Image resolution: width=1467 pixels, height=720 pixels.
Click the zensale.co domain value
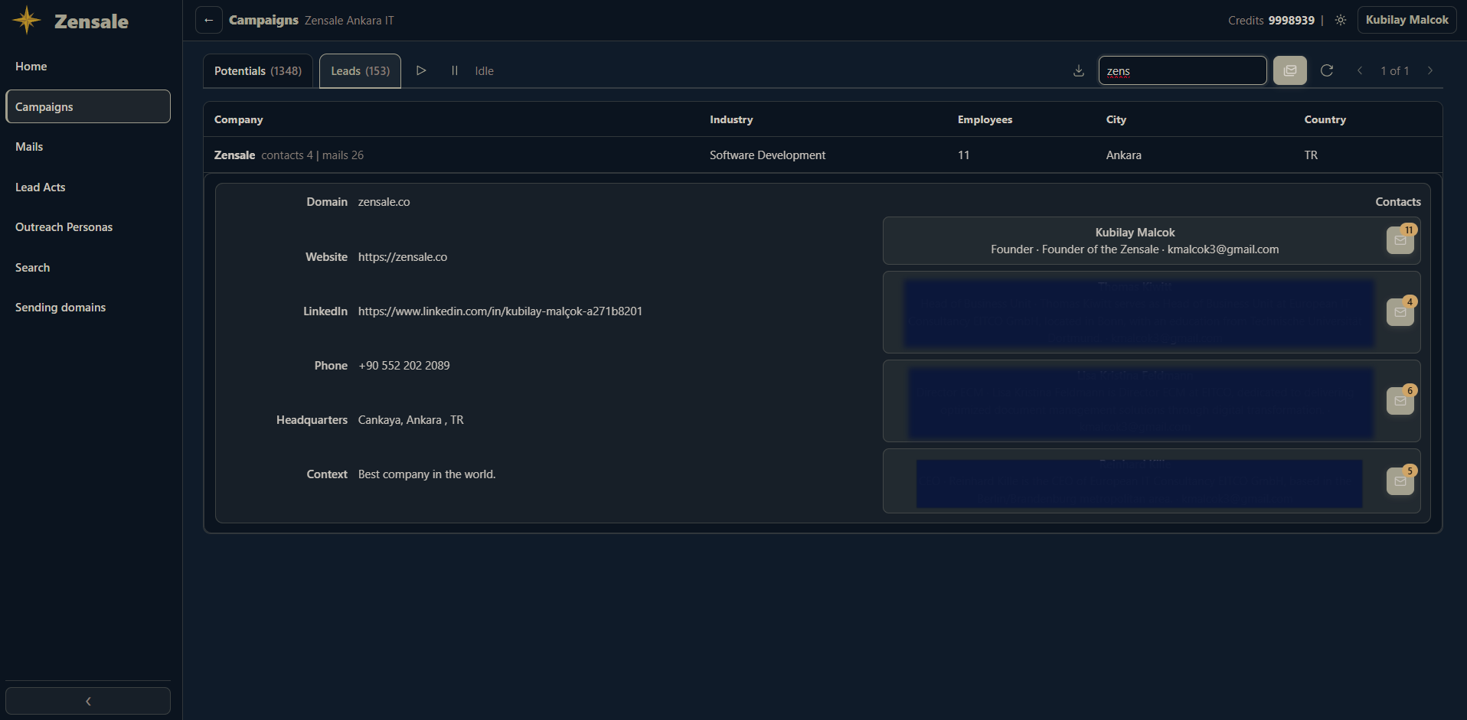[x=384, y=202]
